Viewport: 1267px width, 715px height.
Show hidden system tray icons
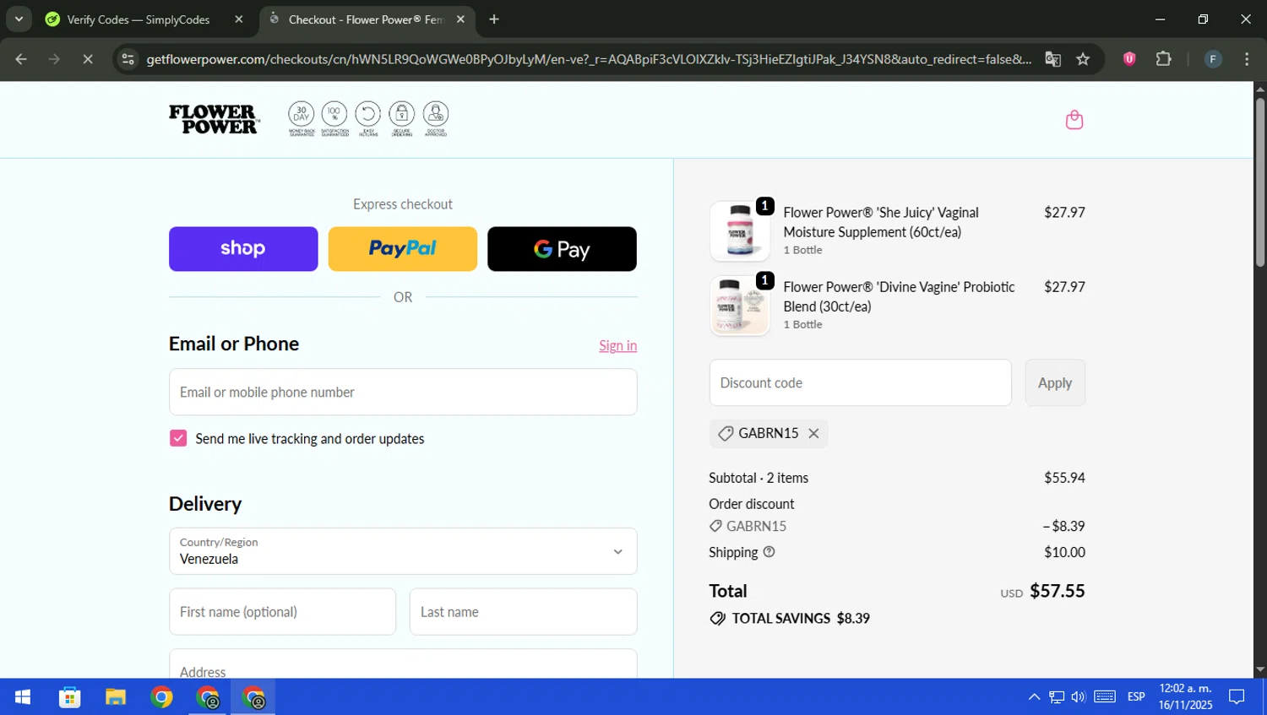pos(1034,697)
